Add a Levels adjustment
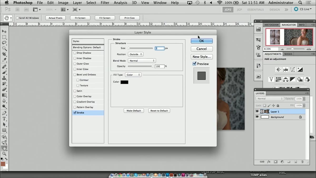 click(x=285, y=70)
